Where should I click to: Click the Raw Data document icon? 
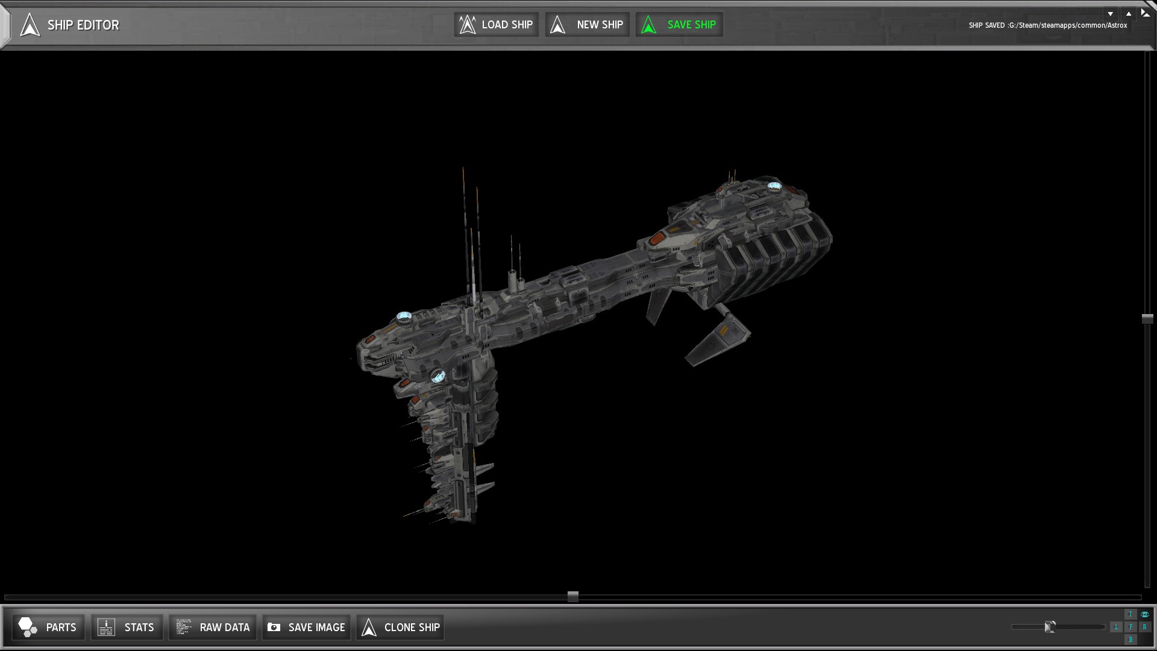click(183, 627)
